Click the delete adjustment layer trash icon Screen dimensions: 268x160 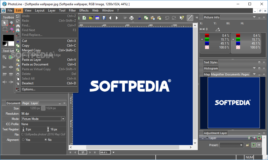point(250,138)
